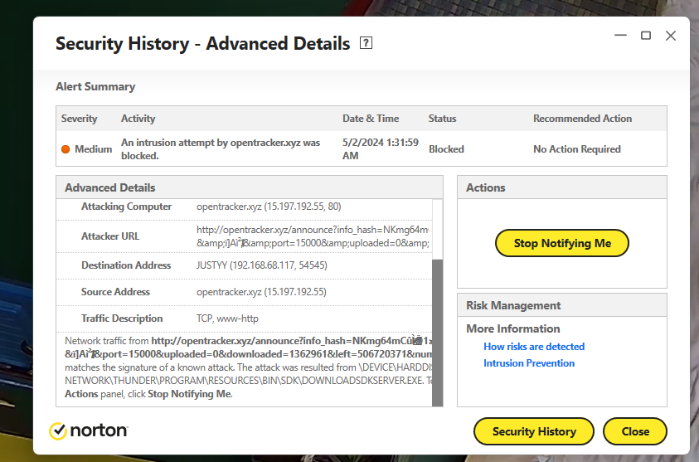The image size is (699, 462).
Task: Click the Medium severity label
Action: pos(93,149)
